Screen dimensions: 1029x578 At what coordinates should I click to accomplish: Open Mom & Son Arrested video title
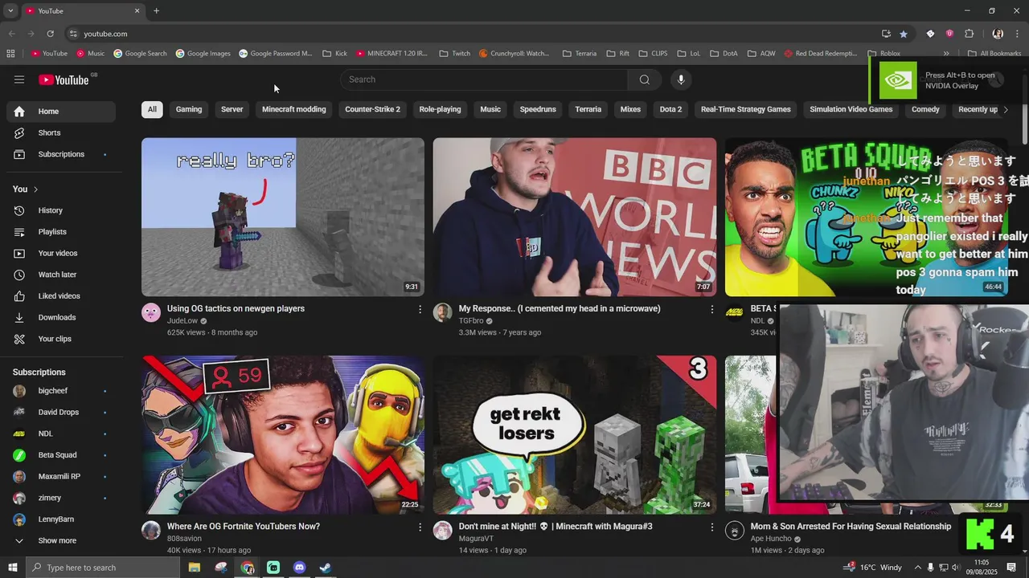(x=851, y=527)
